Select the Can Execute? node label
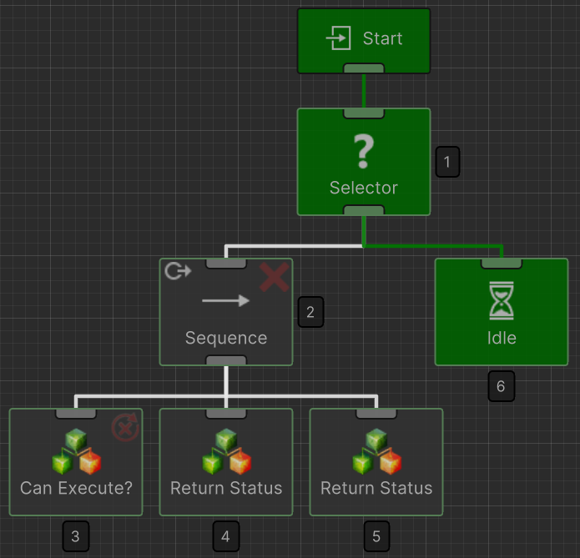The image size is (580, 558). tap(76, 488)
